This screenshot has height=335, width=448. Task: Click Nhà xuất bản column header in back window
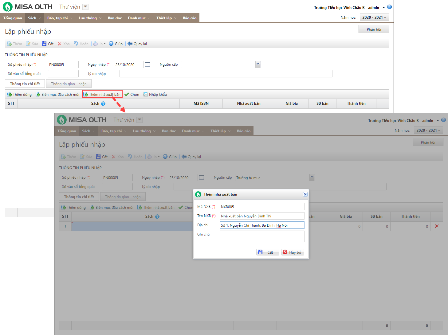click(249, 103)
